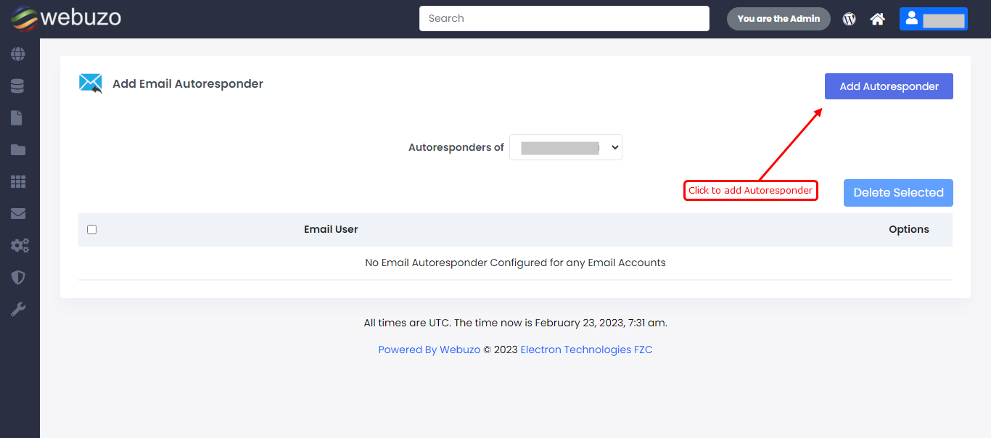Click the Add Autoresponder button
This screenshot has height=438, width=991.
889,86
